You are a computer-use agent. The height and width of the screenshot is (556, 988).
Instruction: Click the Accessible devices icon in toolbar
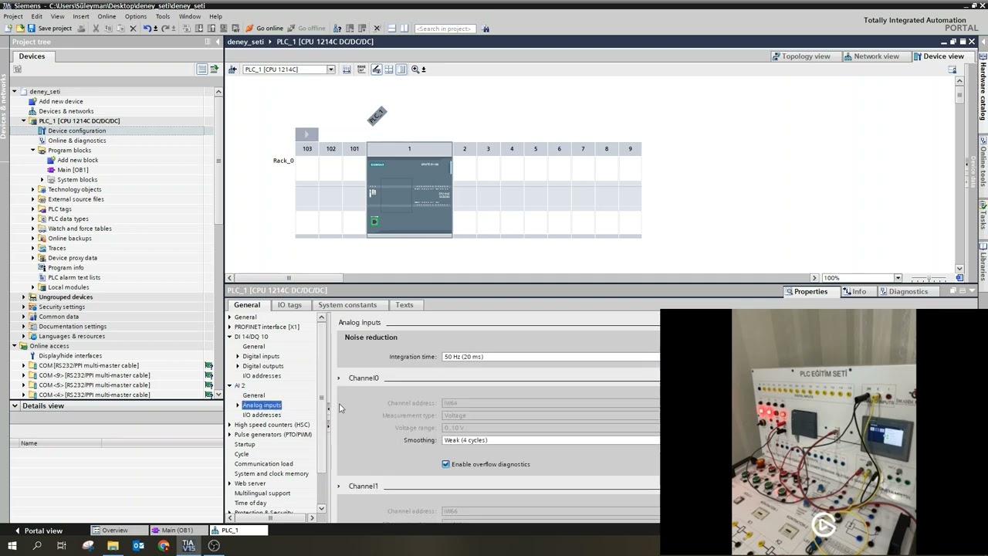coord(337,29)
